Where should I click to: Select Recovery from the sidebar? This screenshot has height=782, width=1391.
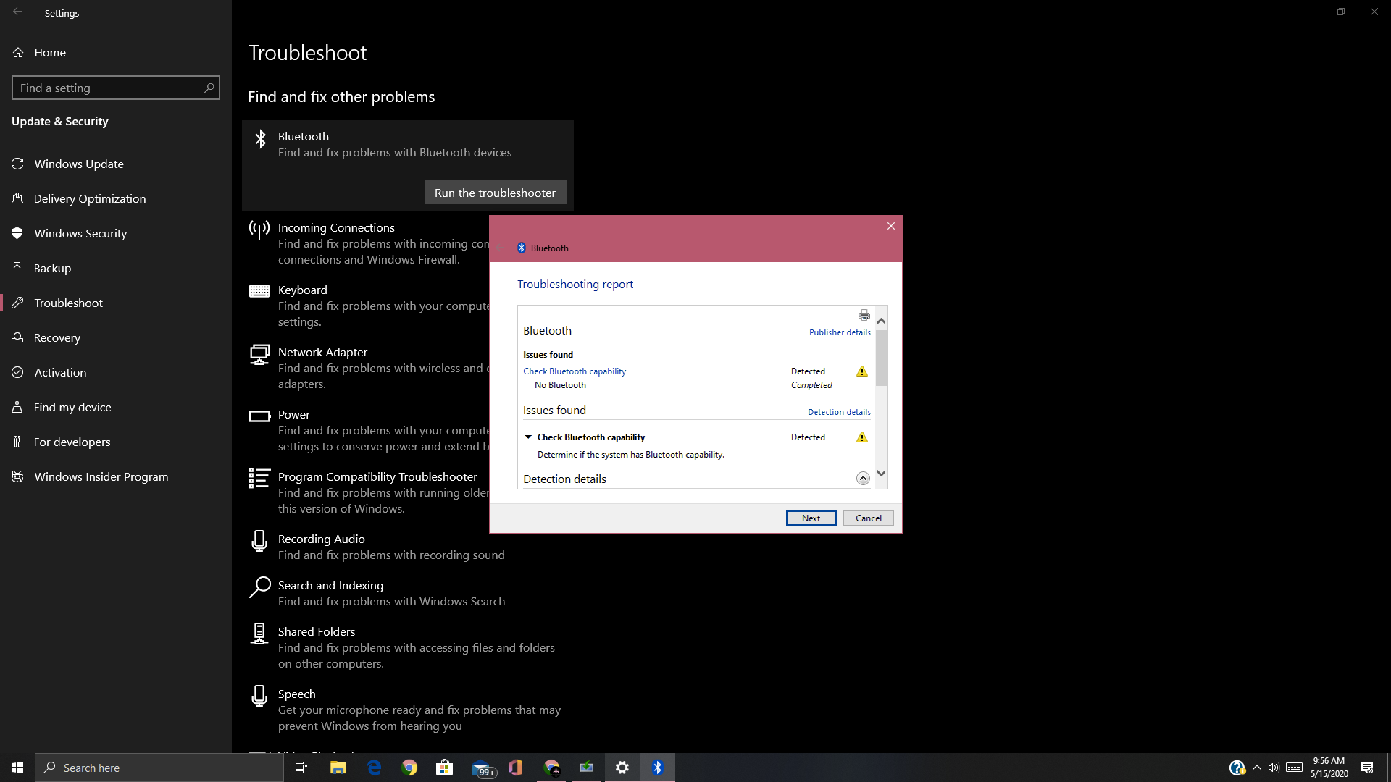click(x=57, y=338)
